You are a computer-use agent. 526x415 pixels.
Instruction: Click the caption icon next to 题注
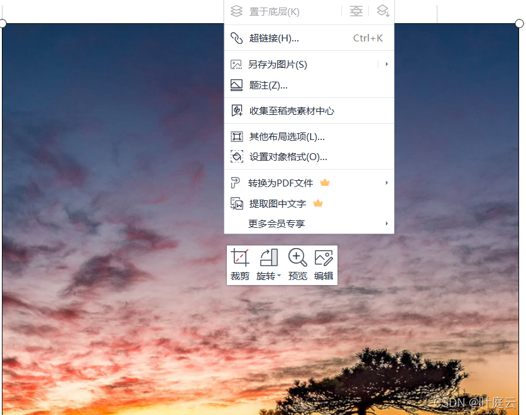pos(236,85)
